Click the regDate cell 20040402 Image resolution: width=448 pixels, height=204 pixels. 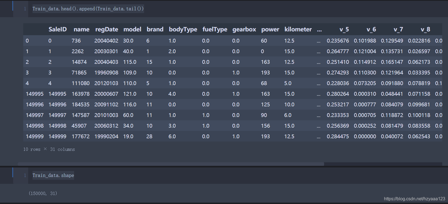point(106,41)
